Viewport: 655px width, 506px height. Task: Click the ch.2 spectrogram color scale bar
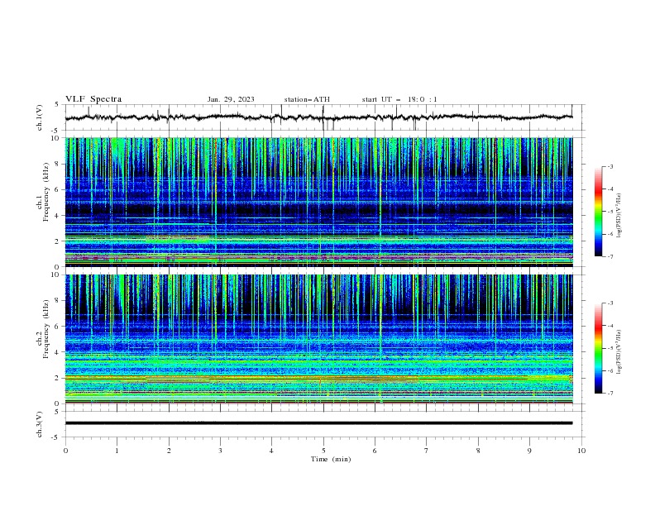click(598, 348)
